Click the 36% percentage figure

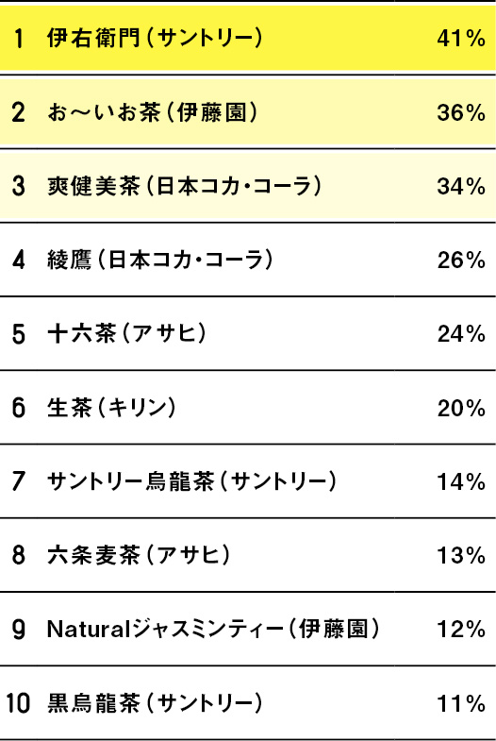461,112
